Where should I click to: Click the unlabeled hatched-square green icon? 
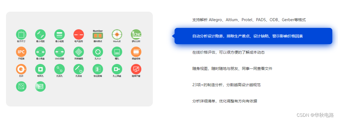(40, 86)
